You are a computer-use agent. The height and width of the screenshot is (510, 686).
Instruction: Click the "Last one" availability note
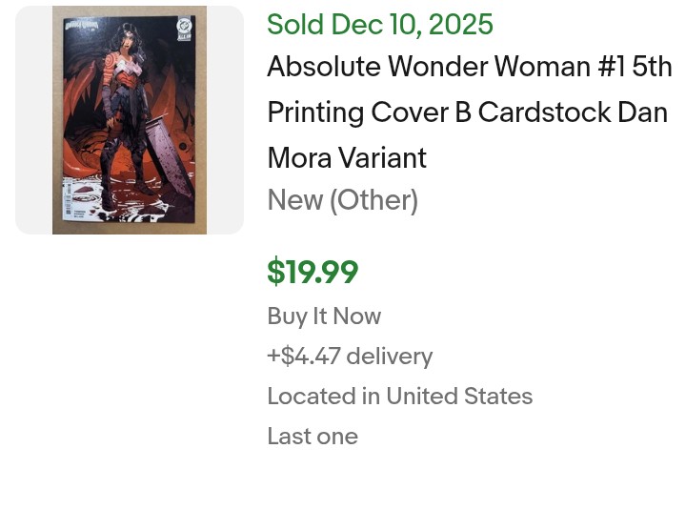(313, 437)
